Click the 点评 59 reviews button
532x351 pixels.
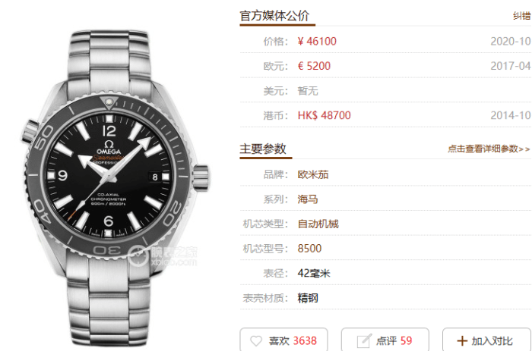point(385,340)
